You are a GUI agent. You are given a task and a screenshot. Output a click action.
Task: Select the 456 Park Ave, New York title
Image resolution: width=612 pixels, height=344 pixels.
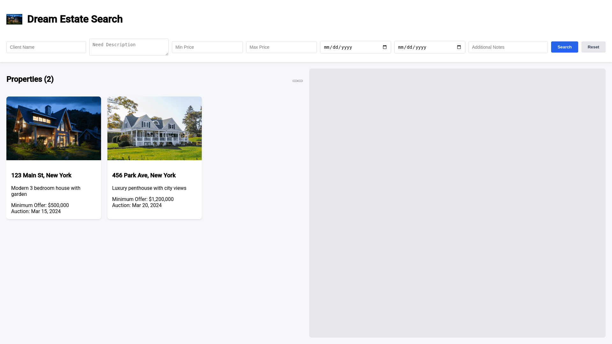click(144, 176)
